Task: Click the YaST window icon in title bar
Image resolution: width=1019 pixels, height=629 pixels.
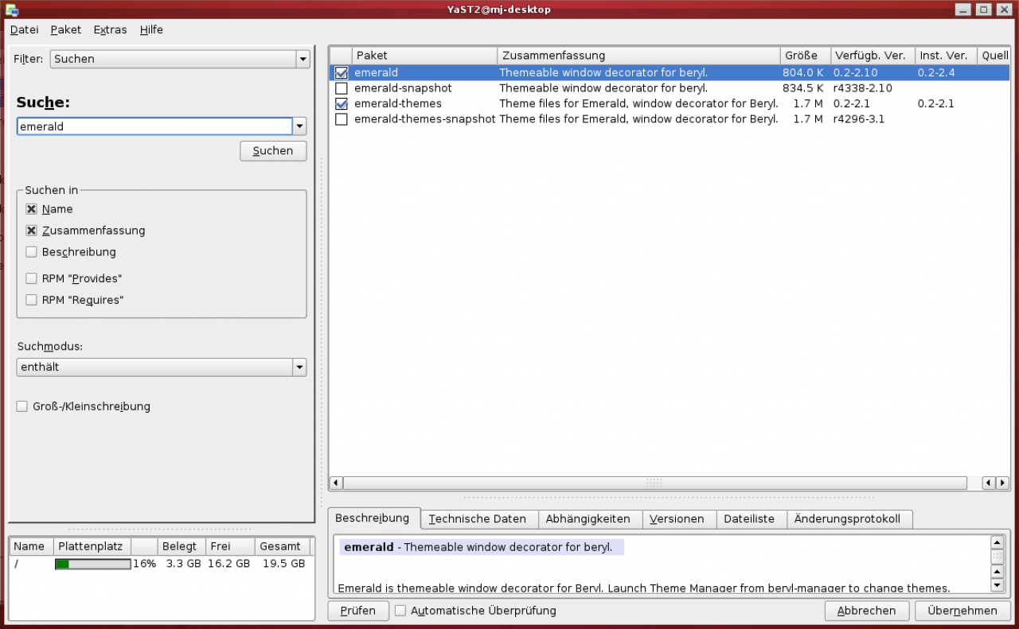Action: click(13, 10)
